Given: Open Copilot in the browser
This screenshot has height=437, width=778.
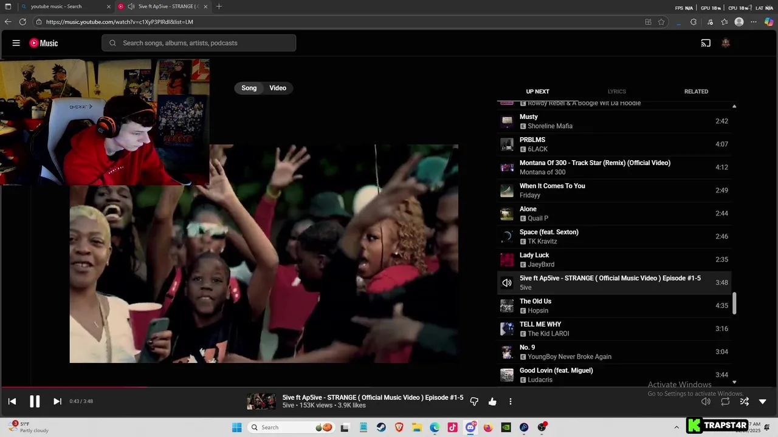Looking at the screenshot, I should [769, 22].
